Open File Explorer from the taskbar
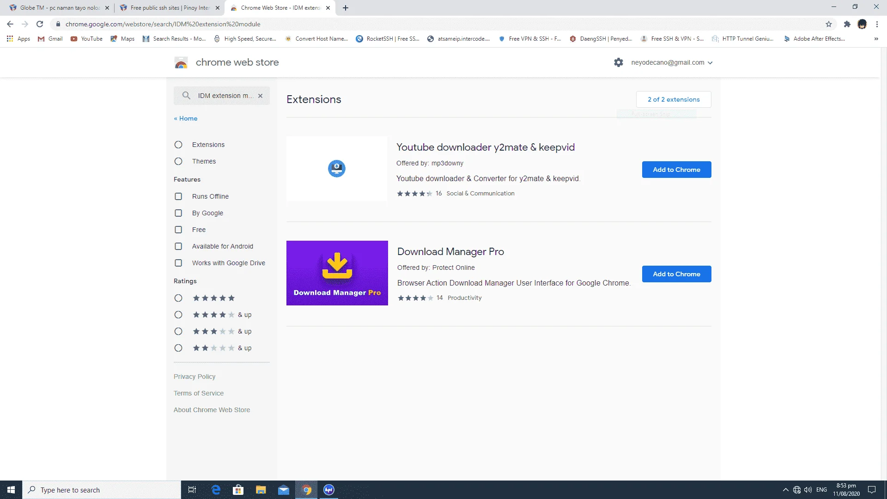 pos(261,490)
